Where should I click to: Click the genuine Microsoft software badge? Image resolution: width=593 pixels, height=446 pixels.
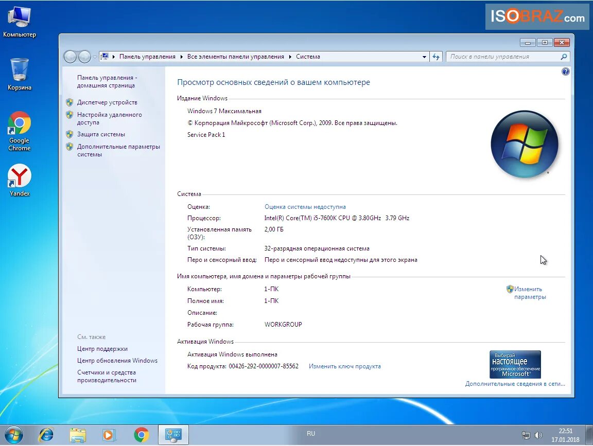pyautogui.click(x=515, y=365)
